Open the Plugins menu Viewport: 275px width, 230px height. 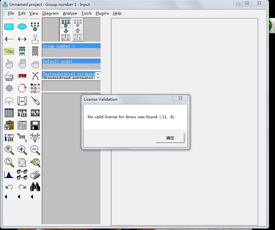coord(102,13)
